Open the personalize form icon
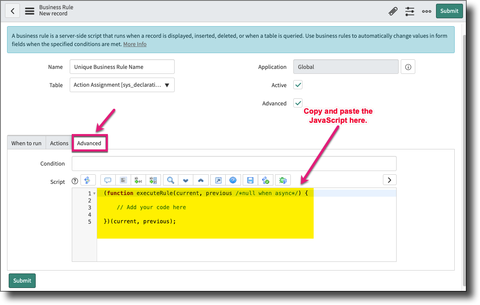 409,11
